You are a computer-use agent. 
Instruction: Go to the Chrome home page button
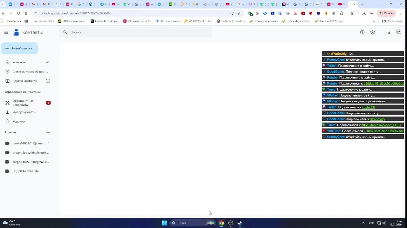26,13
